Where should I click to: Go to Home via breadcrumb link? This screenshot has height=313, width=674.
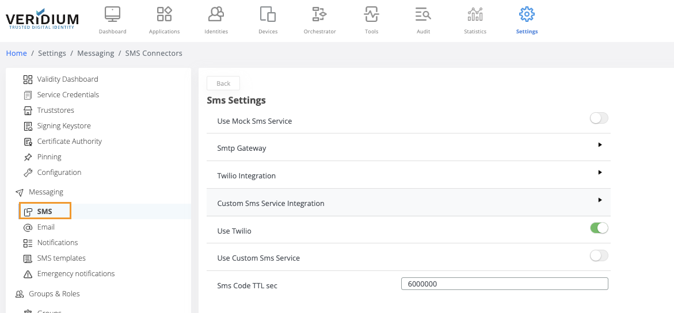pyautogui.click(x=17, y=53)
